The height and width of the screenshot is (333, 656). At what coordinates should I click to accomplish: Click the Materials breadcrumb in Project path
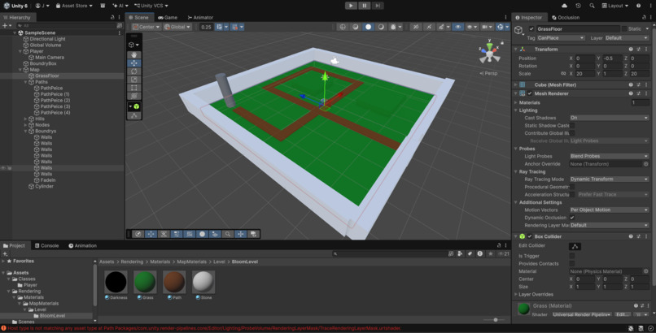[x=160, y=262]
